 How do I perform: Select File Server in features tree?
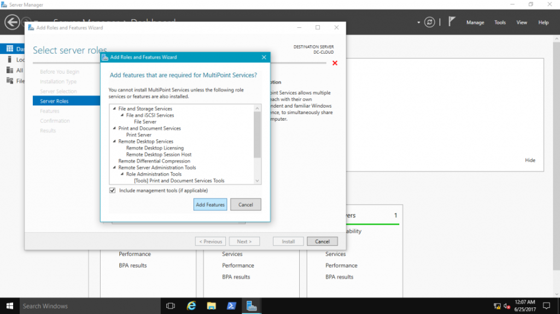[x=145, y=122]
